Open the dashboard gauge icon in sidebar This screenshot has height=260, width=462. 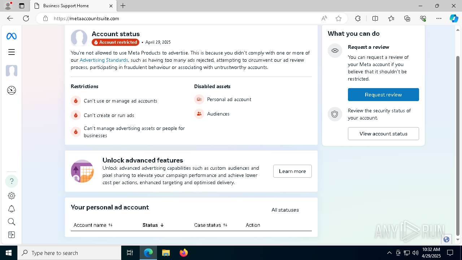pyautogui.click(x=12, y=90)
